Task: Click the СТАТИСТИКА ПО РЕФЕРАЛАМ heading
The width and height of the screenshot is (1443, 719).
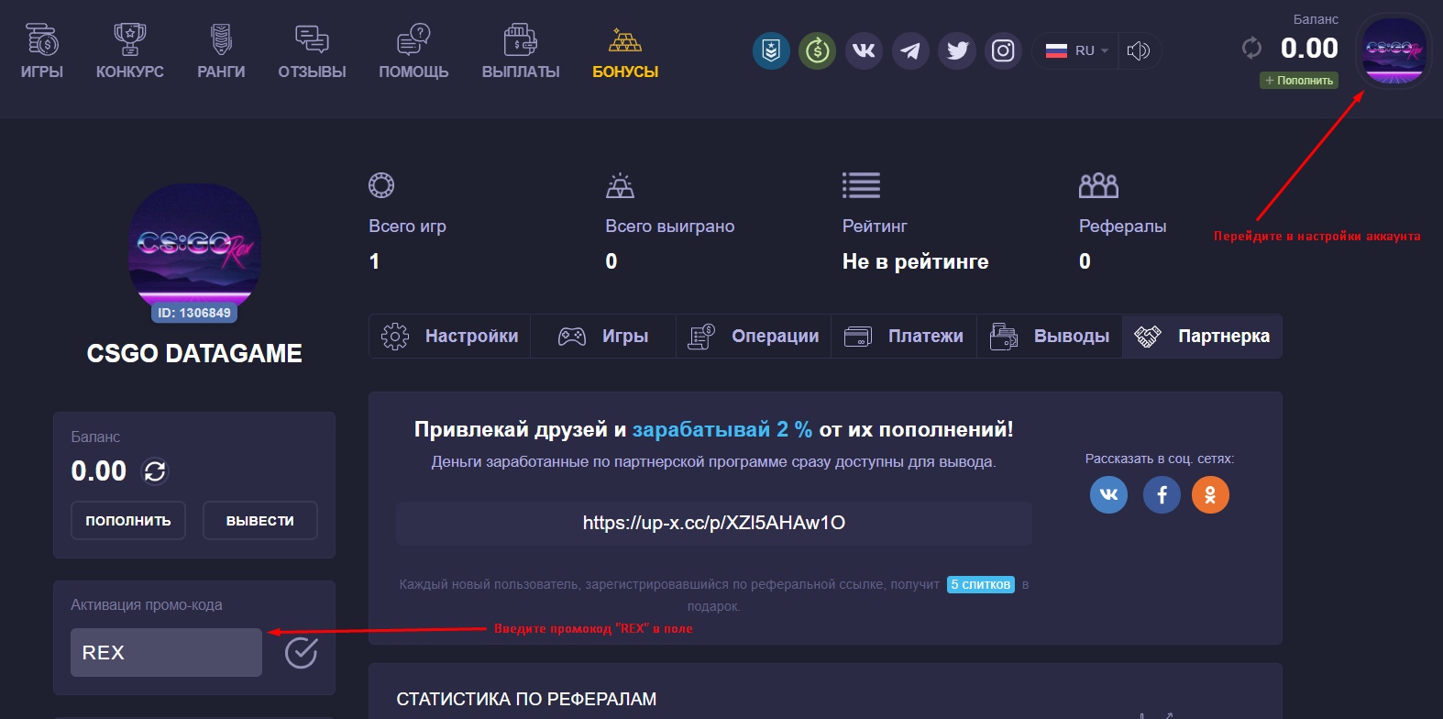Action: (526, 699)
